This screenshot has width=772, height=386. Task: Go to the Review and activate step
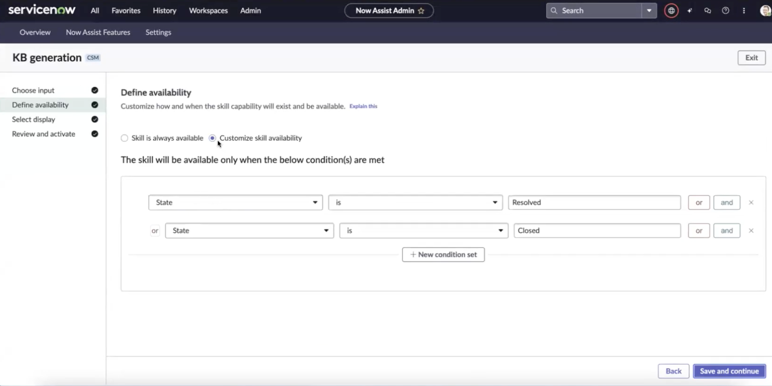(x=53, y=134)
